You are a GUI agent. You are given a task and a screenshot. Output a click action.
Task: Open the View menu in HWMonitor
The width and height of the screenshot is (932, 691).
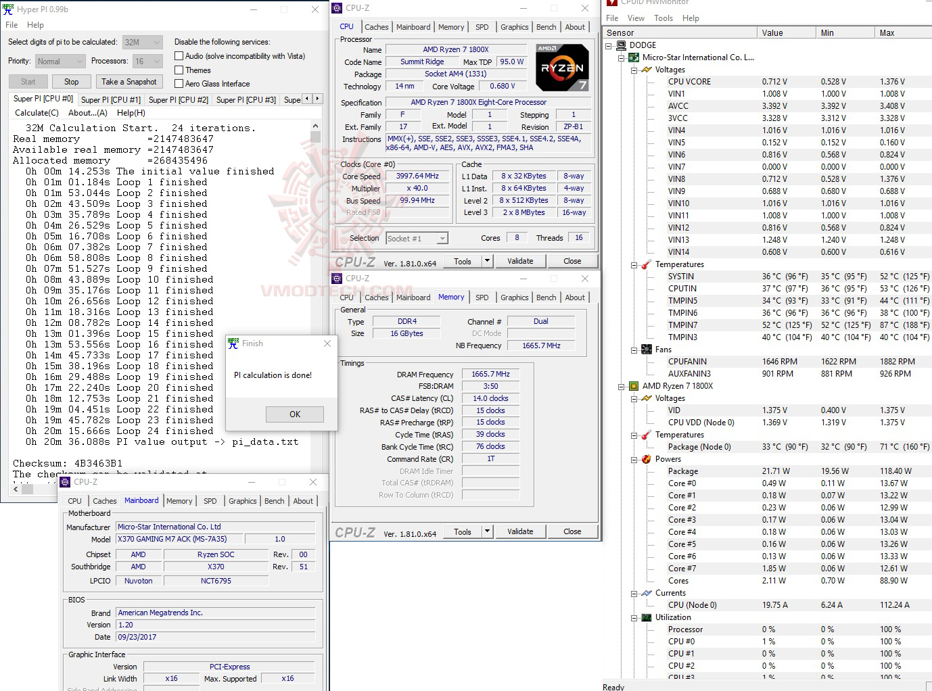[636, 18]
